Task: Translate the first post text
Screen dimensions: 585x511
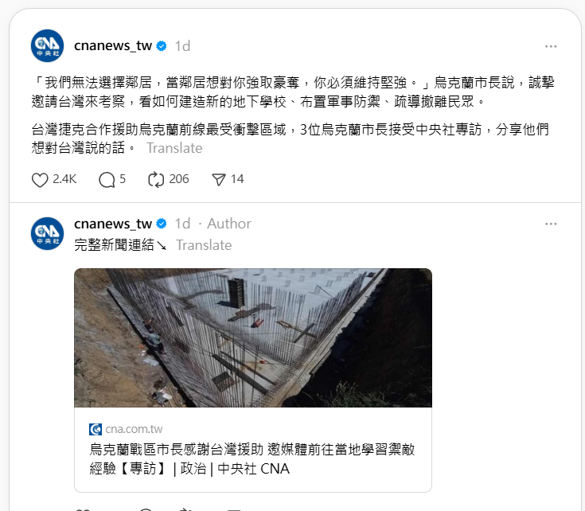Action: pyautogui.click(x=174, y=148)
